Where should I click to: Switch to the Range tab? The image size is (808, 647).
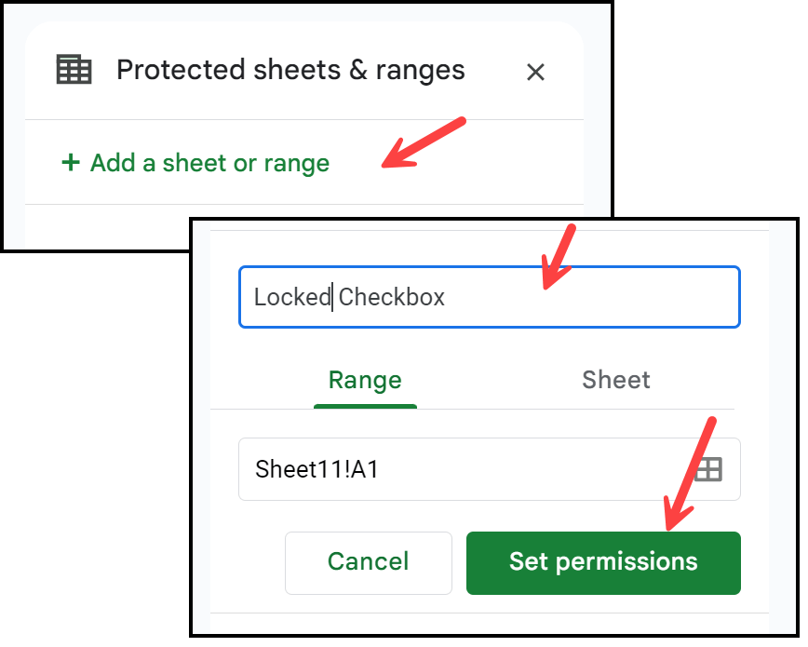(365, 381)
